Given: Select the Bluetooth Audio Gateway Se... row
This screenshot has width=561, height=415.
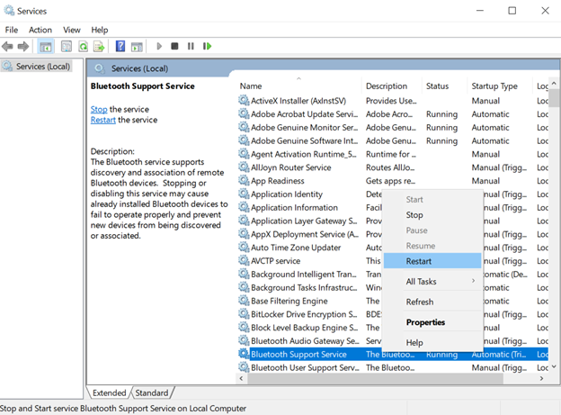Looking at the screenshot, I should pos(393,341).
